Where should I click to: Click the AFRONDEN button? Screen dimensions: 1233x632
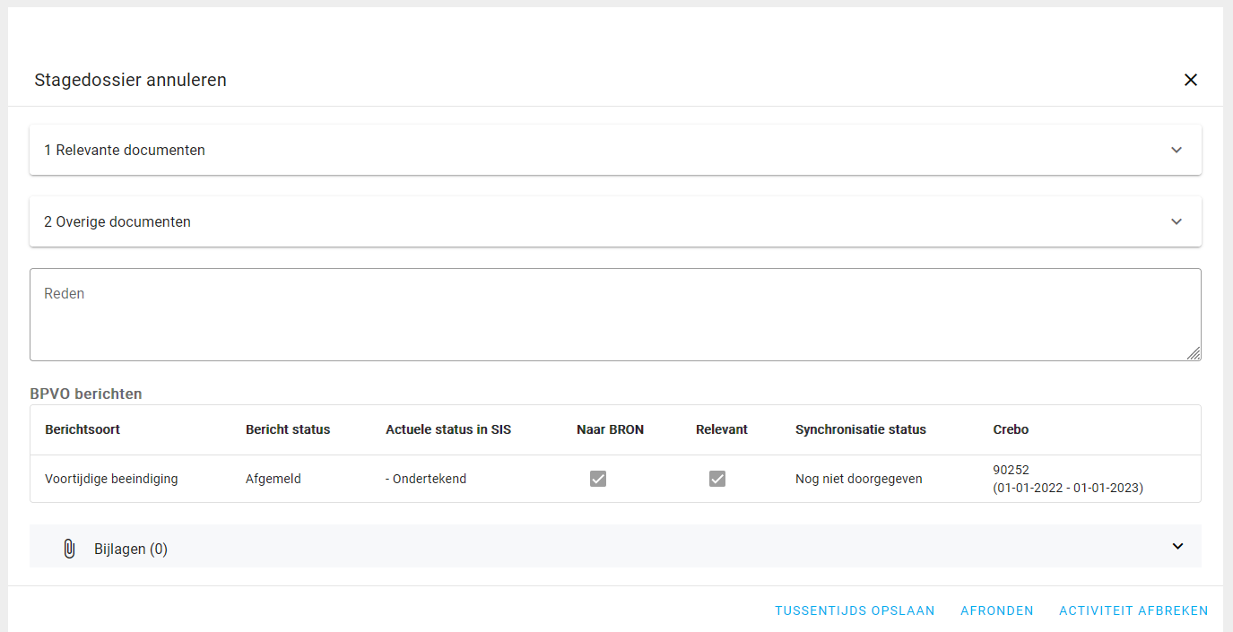click(x=997, y=610)
